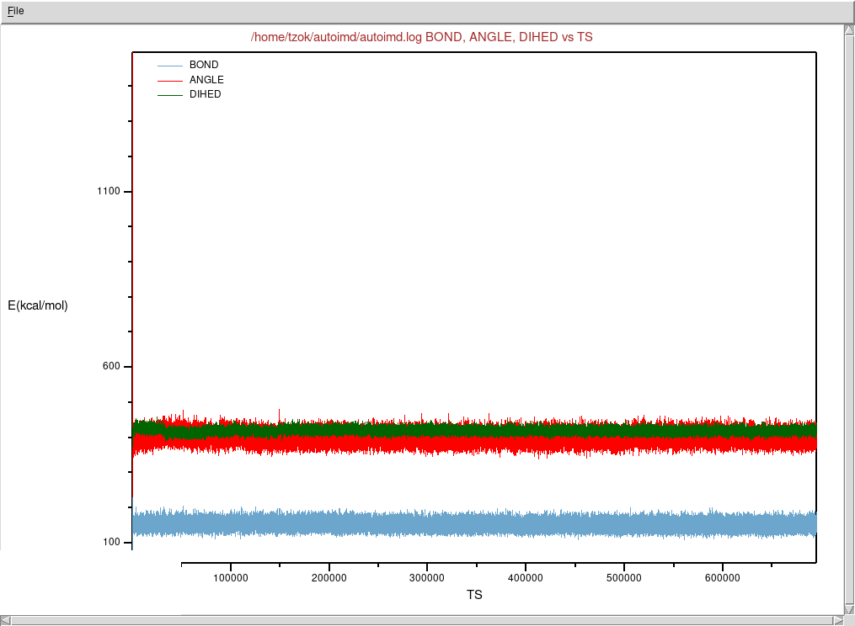Click the 500000 x-axis tick label

[624, 578]
